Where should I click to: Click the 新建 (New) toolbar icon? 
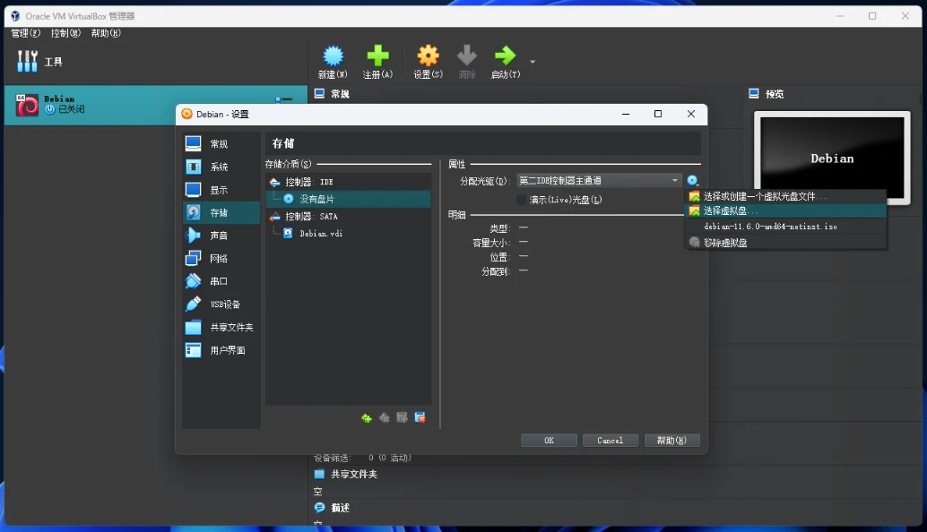pos(333,56)
